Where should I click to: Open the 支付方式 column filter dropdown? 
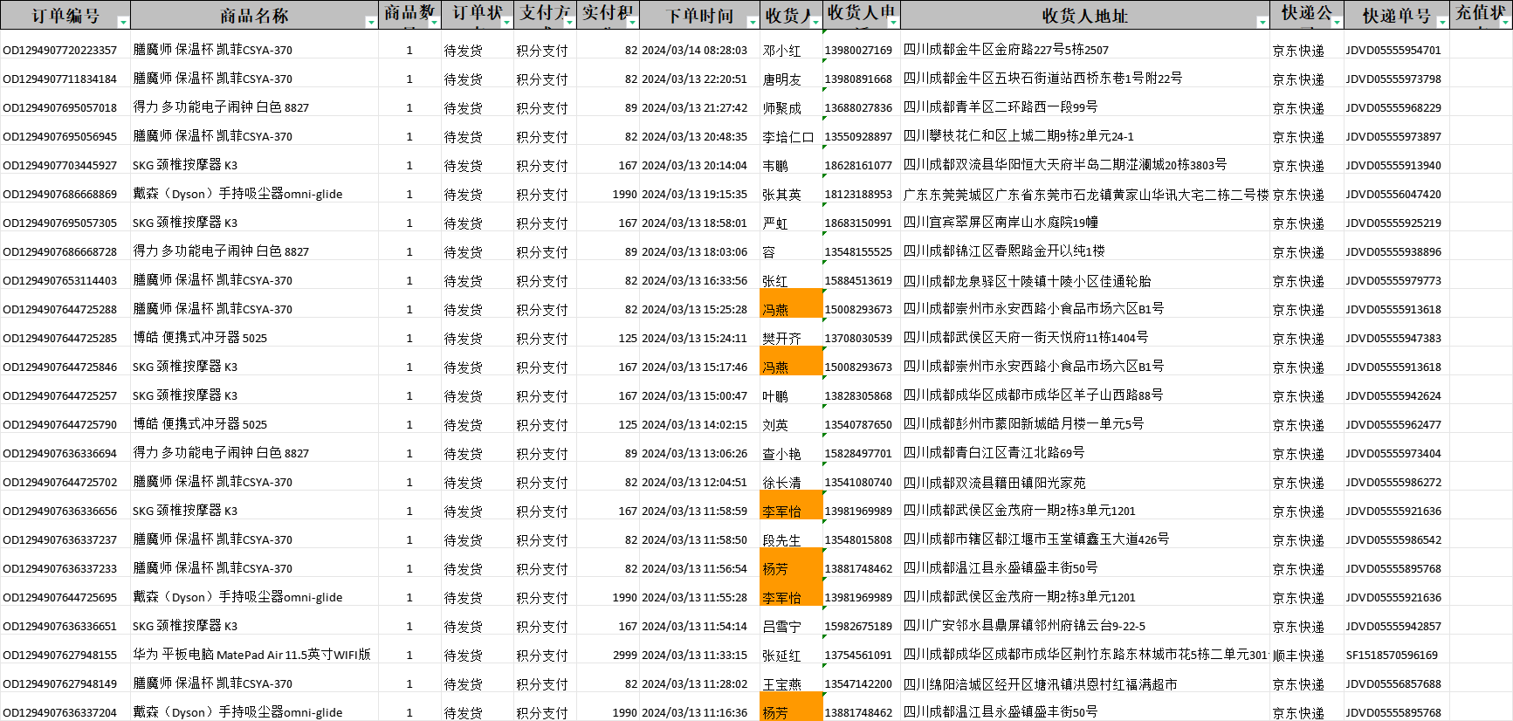[569, 22]
